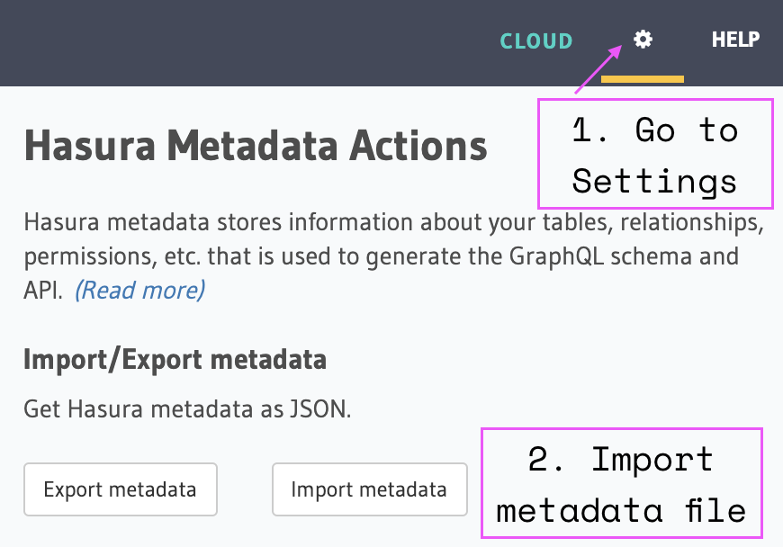Viewport: 783px width, 547px height.
Task: Click the word 'Settings' in the annotation
Action: [x=654, y=181]
